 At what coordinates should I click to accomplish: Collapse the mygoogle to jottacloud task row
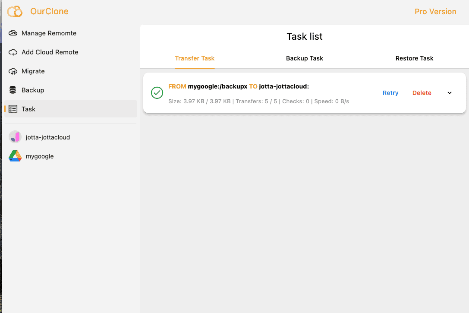449,93
